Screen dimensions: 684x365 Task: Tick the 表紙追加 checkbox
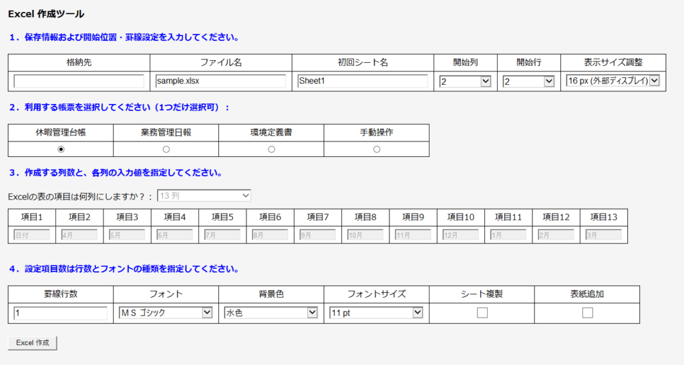click(x=587, y=313)
